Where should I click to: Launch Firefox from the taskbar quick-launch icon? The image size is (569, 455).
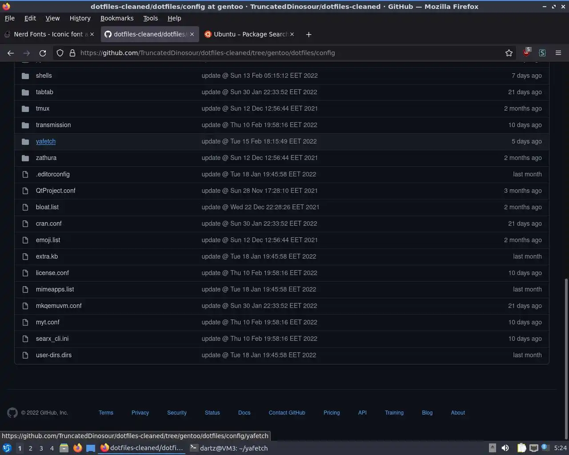(77, 448)
